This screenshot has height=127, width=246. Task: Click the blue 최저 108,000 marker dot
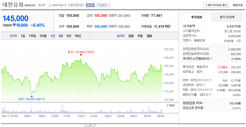(x=32, y=96)
